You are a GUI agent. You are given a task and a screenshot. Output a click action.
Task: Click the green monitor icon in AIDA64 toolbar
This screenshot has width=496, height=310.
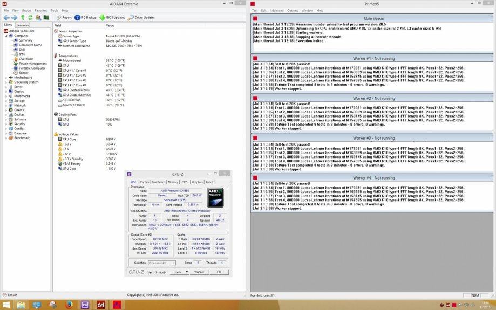pos(46,18)
